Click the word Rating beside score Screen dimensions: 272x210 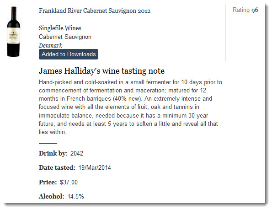tap(241, 10)
